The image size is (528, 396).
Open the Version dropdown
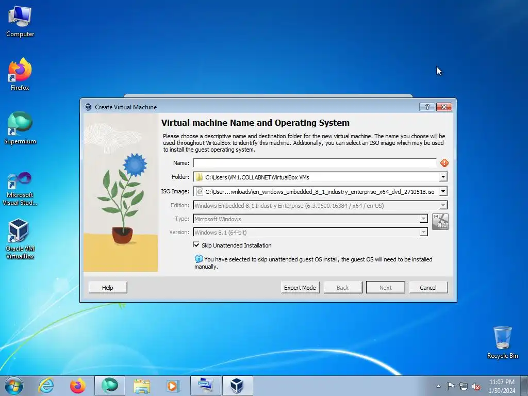pyautogui.click(x=424, y=233)
